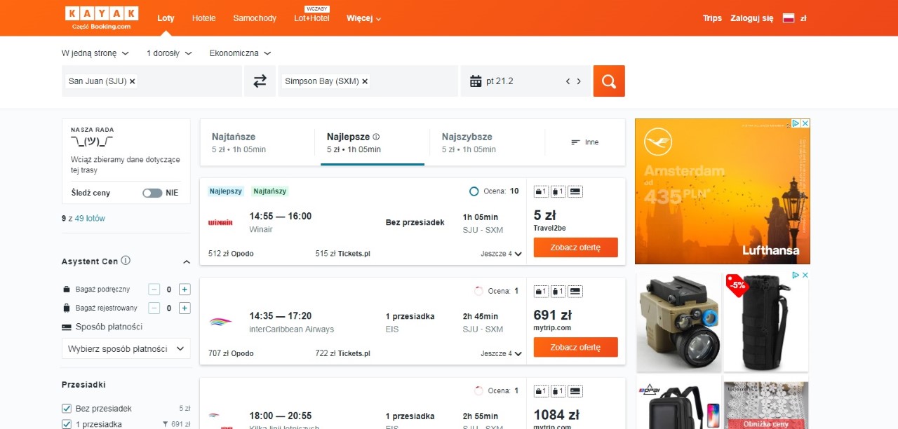Remove Simpson Bay (SXM) with its x
898x429 pixels.
point(365,81)
